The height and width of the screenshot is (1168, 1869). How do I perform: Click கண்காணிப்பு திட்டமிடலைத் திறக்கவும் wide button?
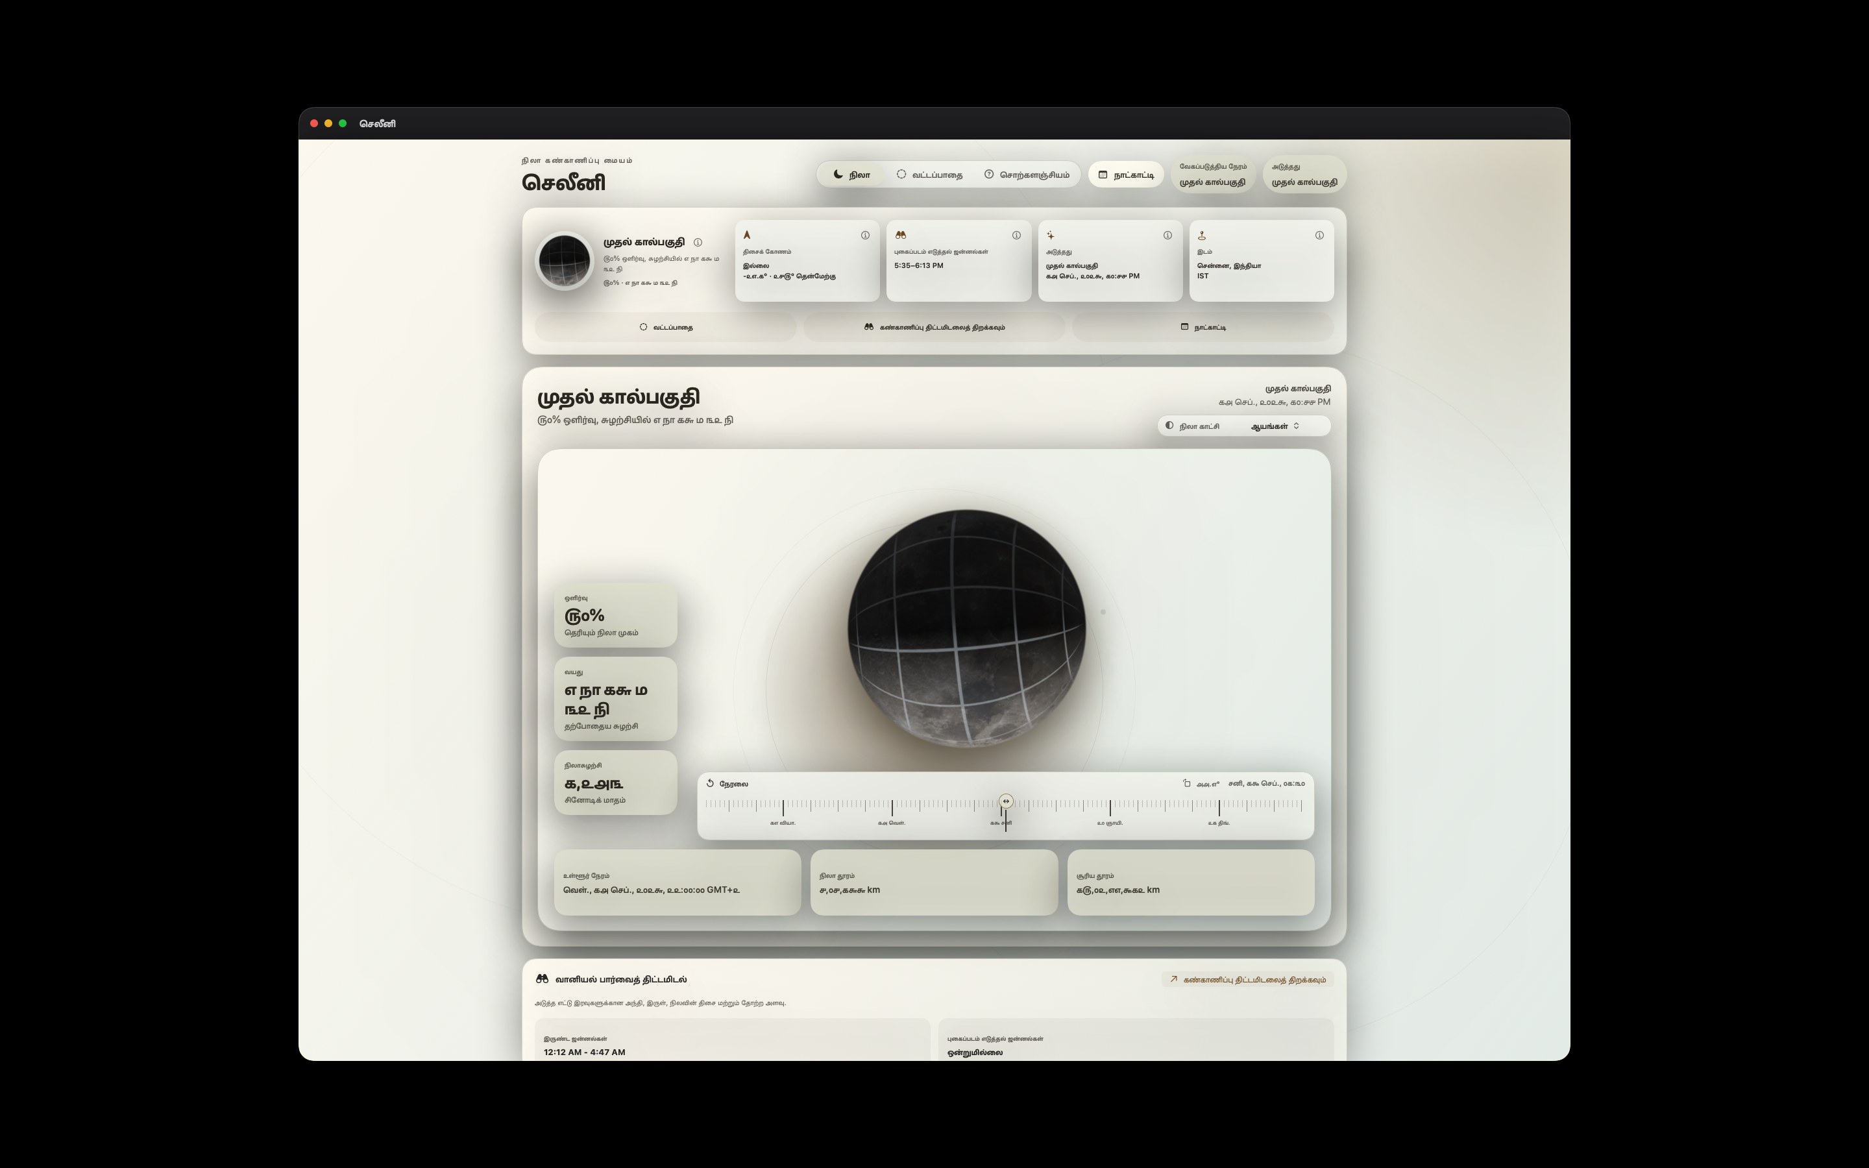coord(934,327)
